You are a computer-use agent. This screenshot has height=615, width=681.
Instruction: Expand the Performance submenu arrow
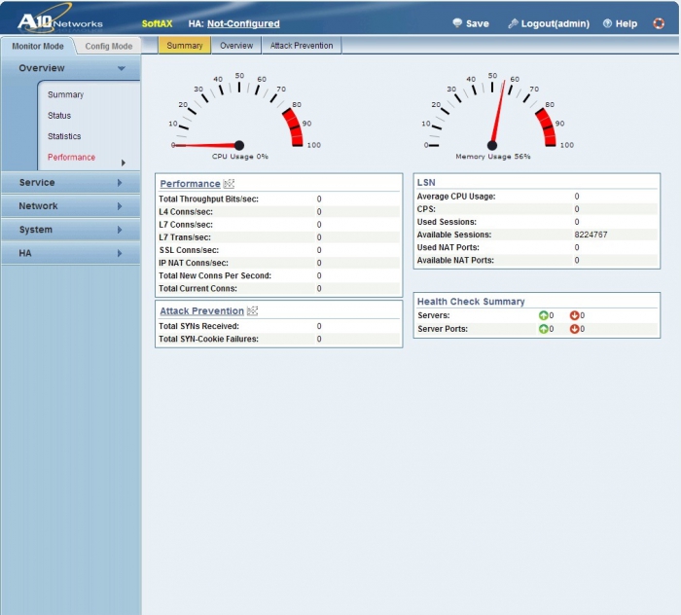[124, 163]
